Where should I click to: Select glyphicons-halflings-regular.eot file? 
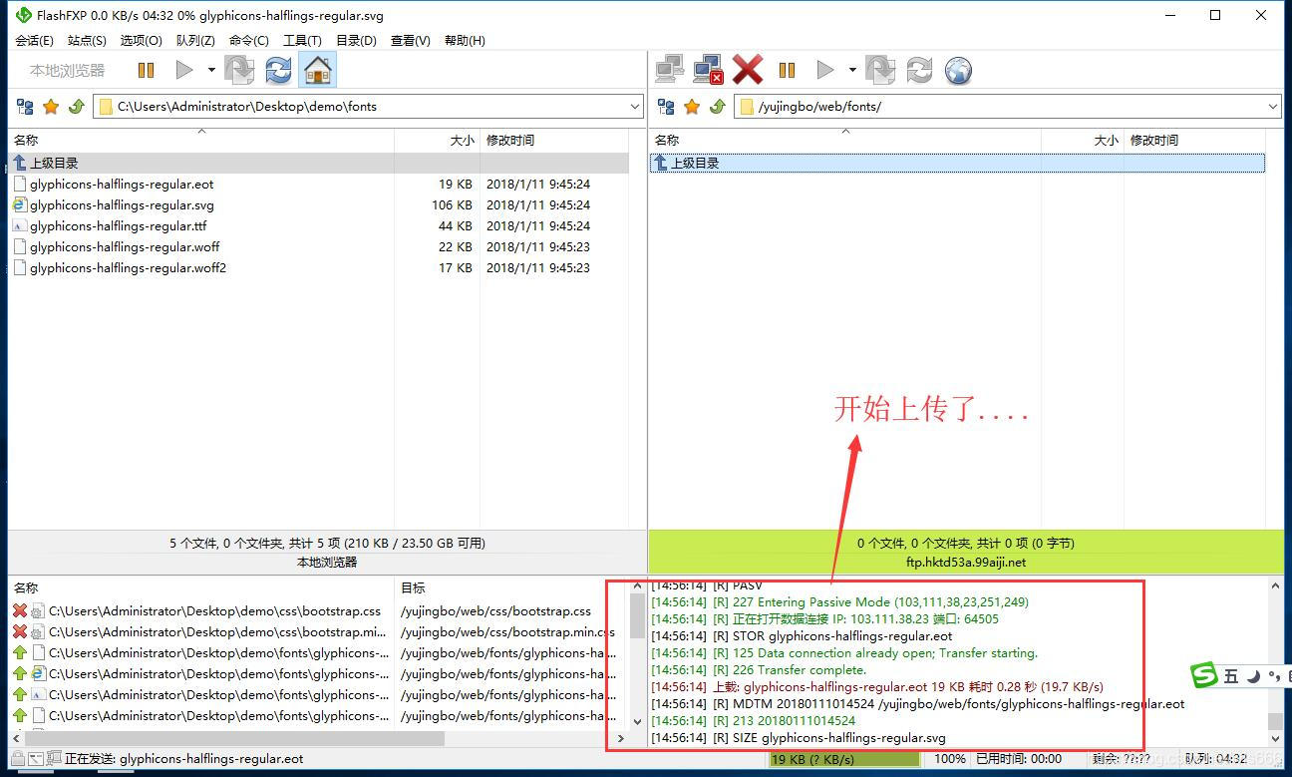[x=122, y=184]
